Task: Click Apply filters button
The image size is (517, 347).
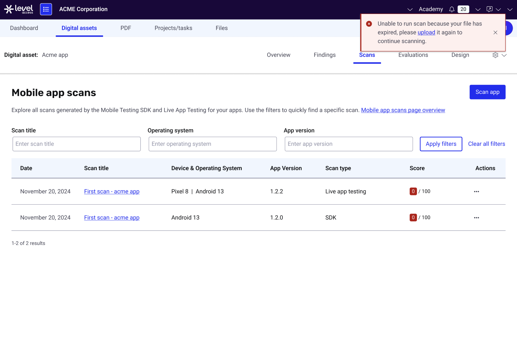Action: (x=441, y=144)
